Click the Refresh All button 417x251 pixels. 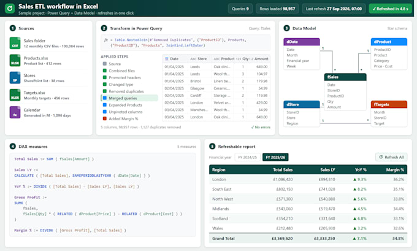point(391,157)
